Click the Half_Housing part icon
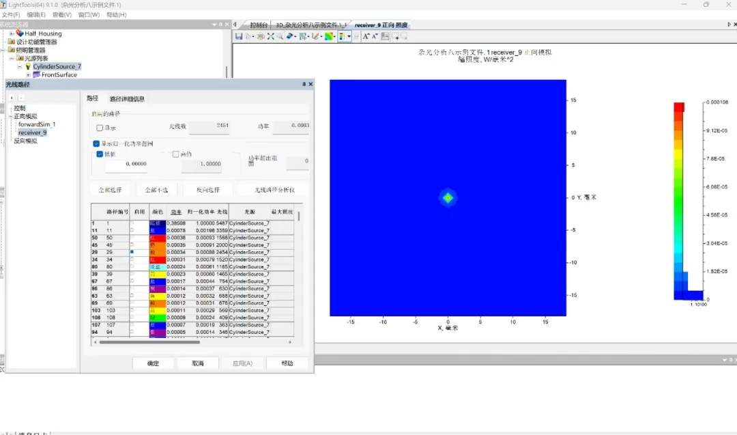The width and height of the screenshot is (737, 435). tap(20, 33)
